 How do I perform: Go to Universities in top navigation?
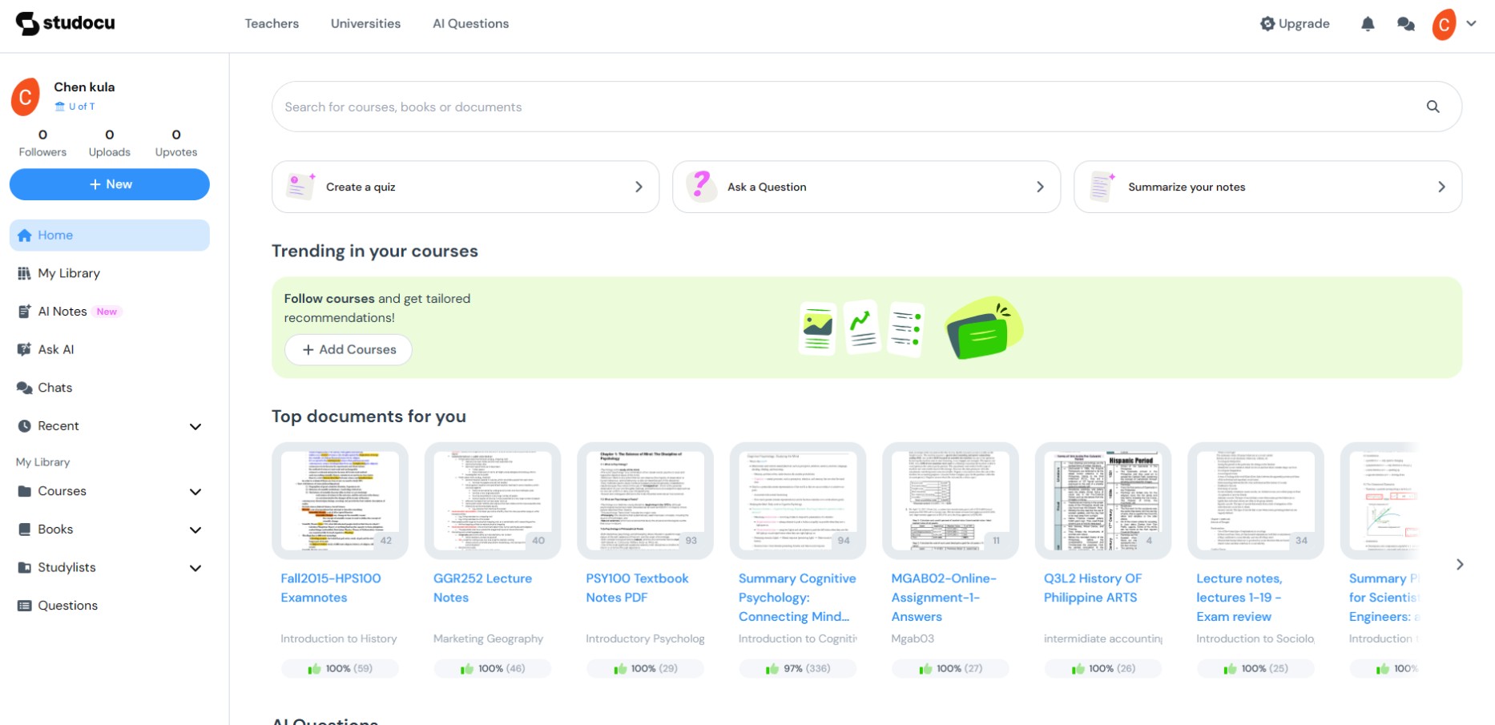point(365,24)
